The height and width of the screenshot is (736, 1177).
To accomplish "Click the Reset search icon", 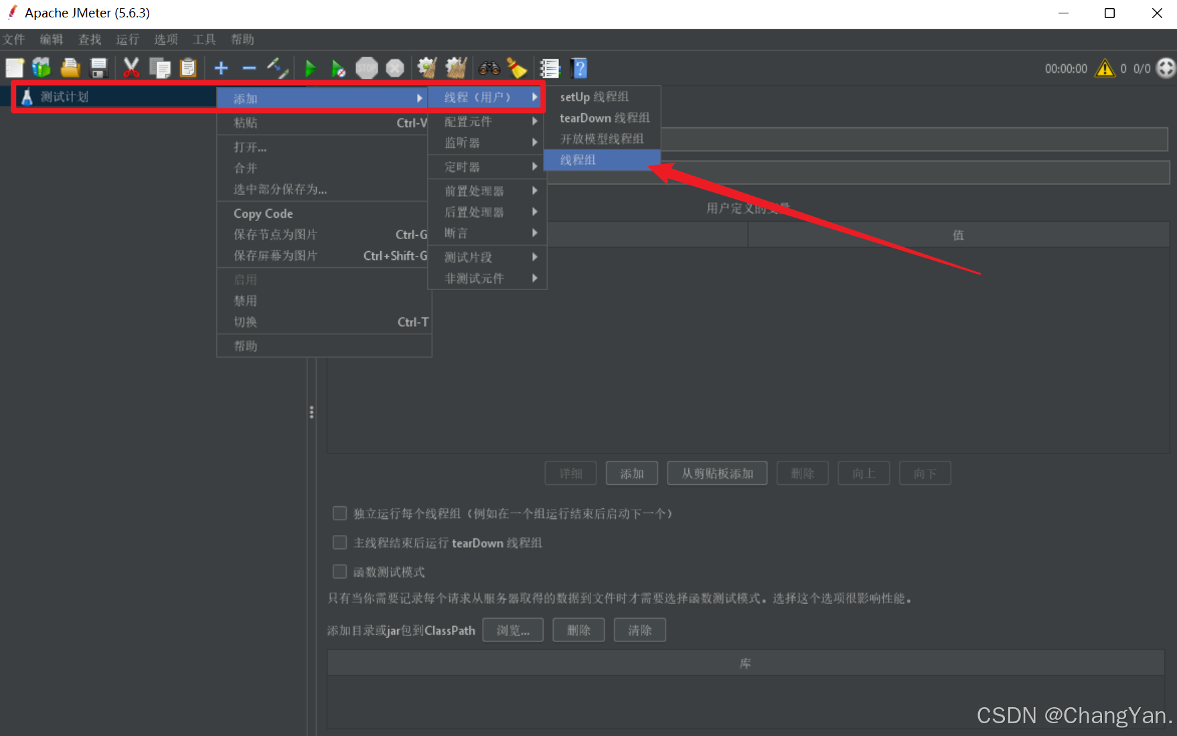I will tap(516, 68).
